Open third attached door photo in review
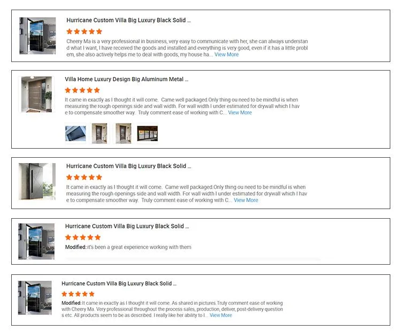Screen dimensions: 401x331 coord(124,133)
